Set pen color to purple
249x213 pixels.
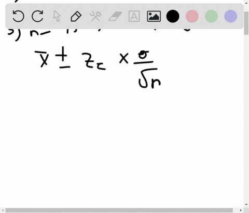(x=231, y=16)
